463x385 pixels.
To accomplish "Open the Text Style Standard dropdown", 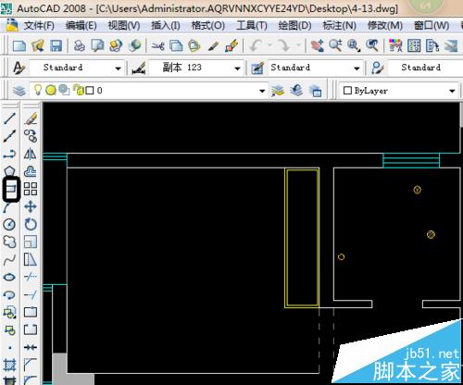I will point(119,68).
